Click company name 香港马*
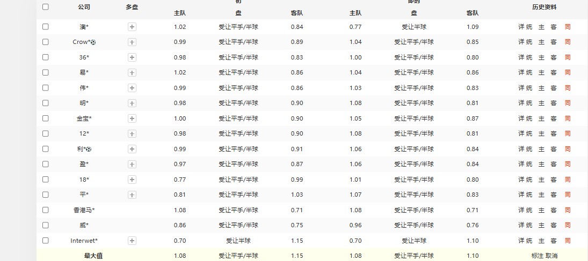 coord(84,210)
